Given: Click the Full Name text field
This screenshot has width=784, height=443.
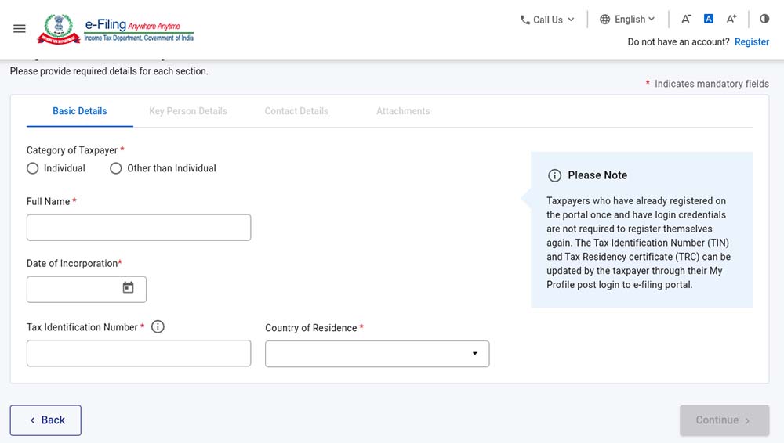Looking at the screenshot, I should pyautogui.click(x=139, y=228).
